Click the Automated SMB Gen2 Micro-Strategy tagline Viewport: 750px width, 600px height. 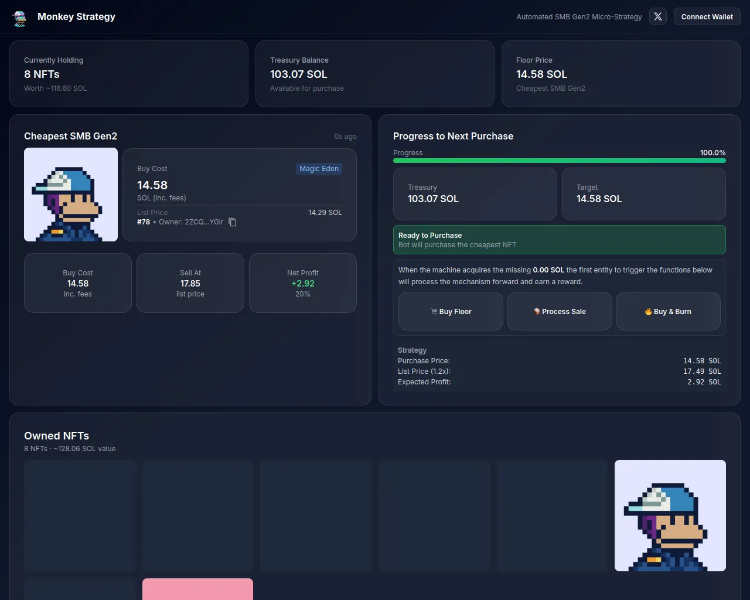579,17
